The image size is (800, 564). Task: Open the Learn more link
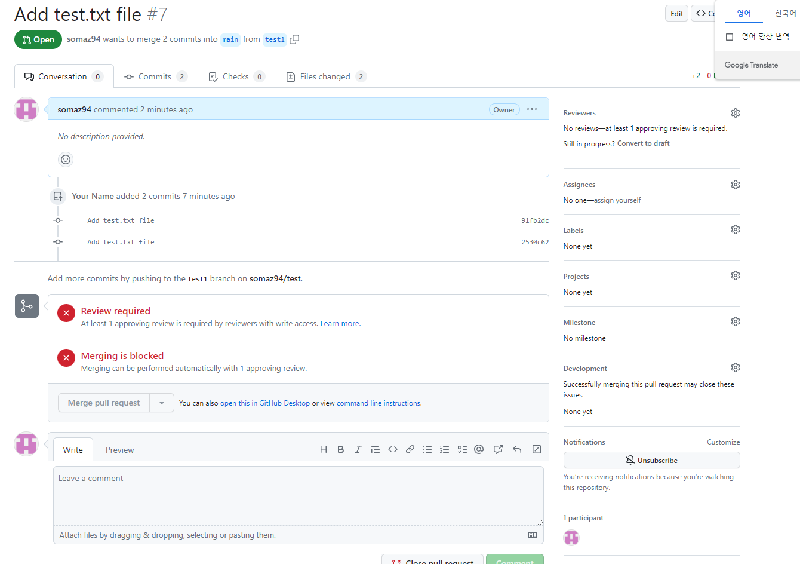pyautogui.click(x=340, y=324)
